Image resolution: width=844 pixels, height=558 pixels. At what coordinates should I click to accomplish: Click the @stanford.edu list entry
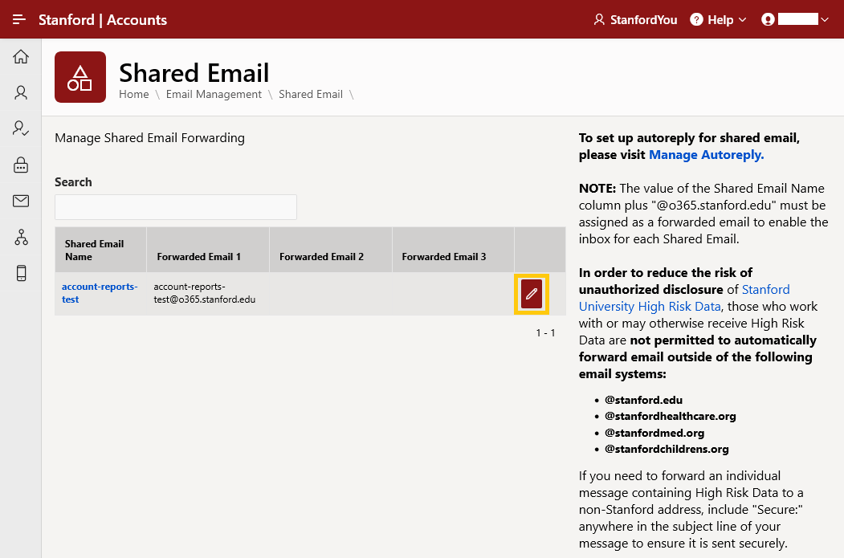pos(643,400)
